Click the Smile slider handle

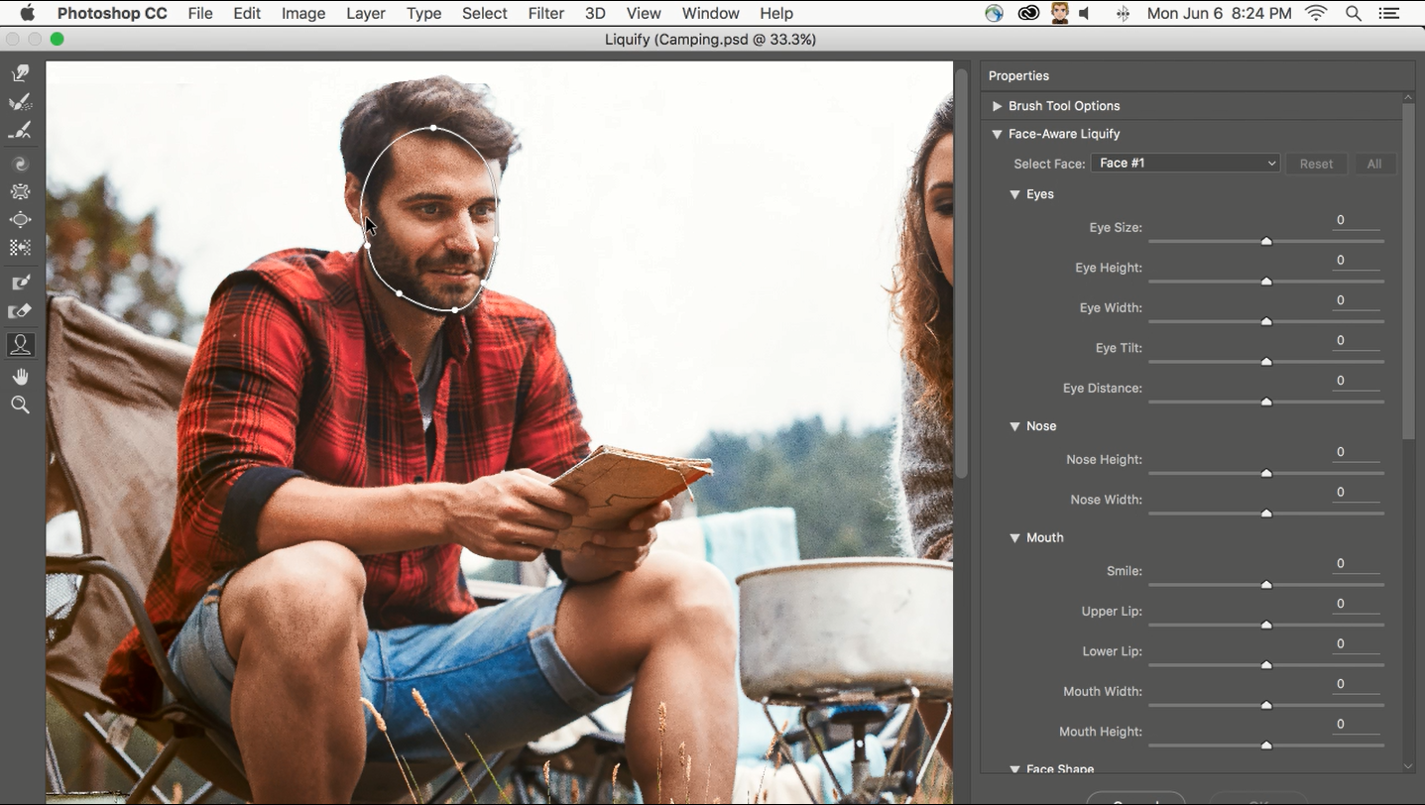click(x=1266, y=585)
